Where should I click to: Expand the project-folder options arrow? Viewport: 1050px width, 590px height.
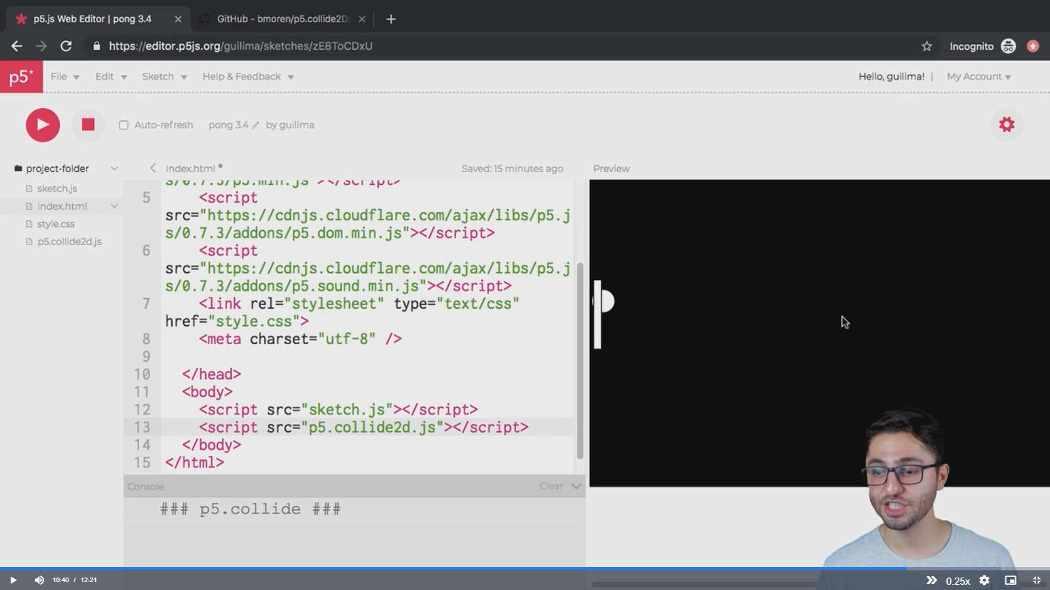pos(114,168)
